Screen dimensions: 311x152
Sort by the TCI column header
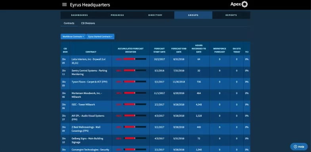point(247,52)
